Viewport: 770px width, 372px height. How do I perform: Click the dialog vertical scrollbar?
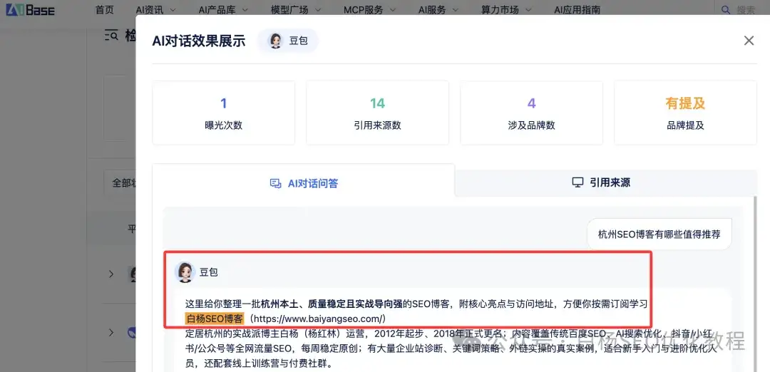(754, 284)
